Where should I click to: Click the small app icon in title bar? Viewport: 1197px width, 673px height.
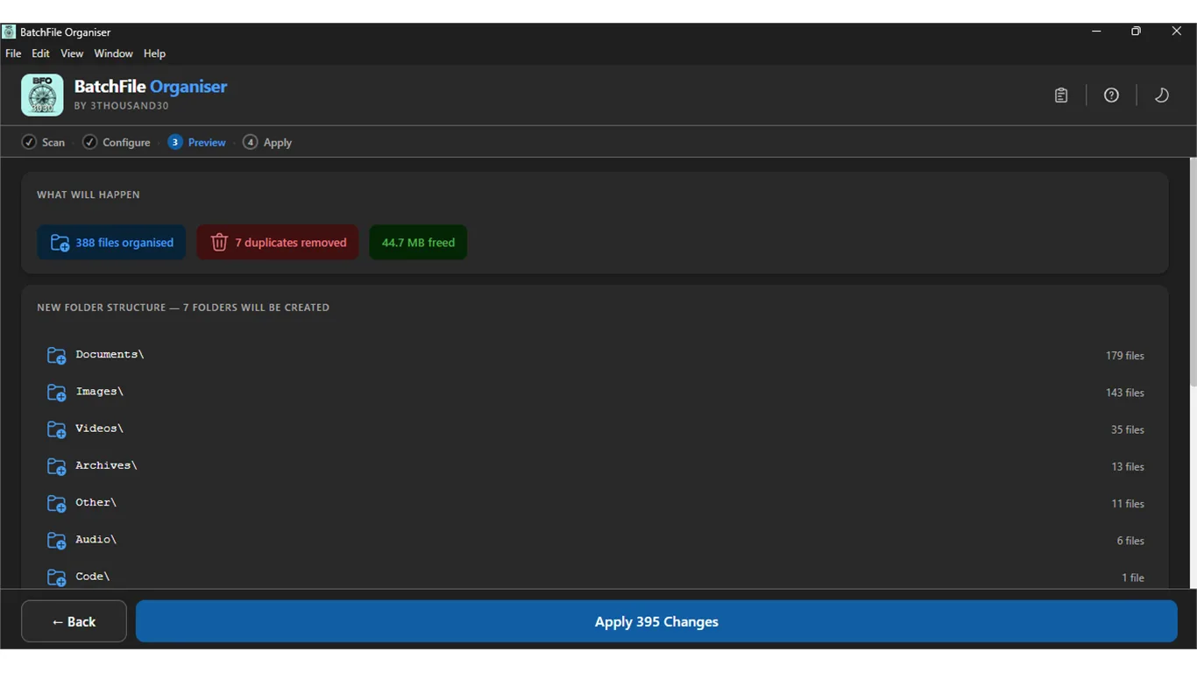click(x=9, y=32)
